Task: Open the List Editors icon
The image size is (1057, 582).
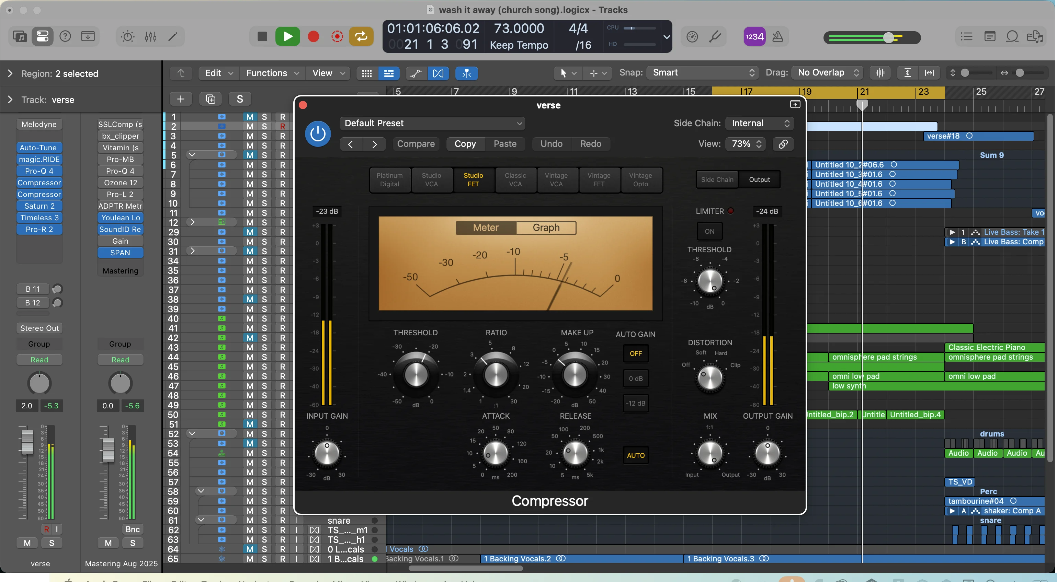Action: click(x=966, y=36)
